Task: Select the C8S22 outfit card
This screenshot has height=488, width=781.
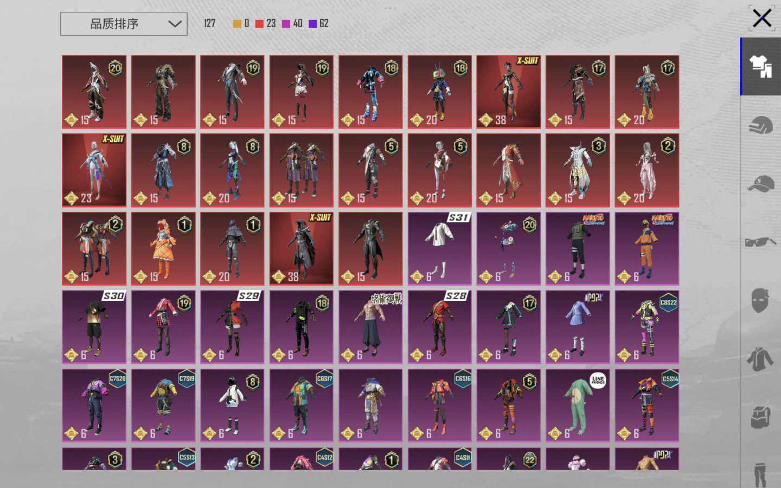Action: pyautogui.click(x=647, y=327)
